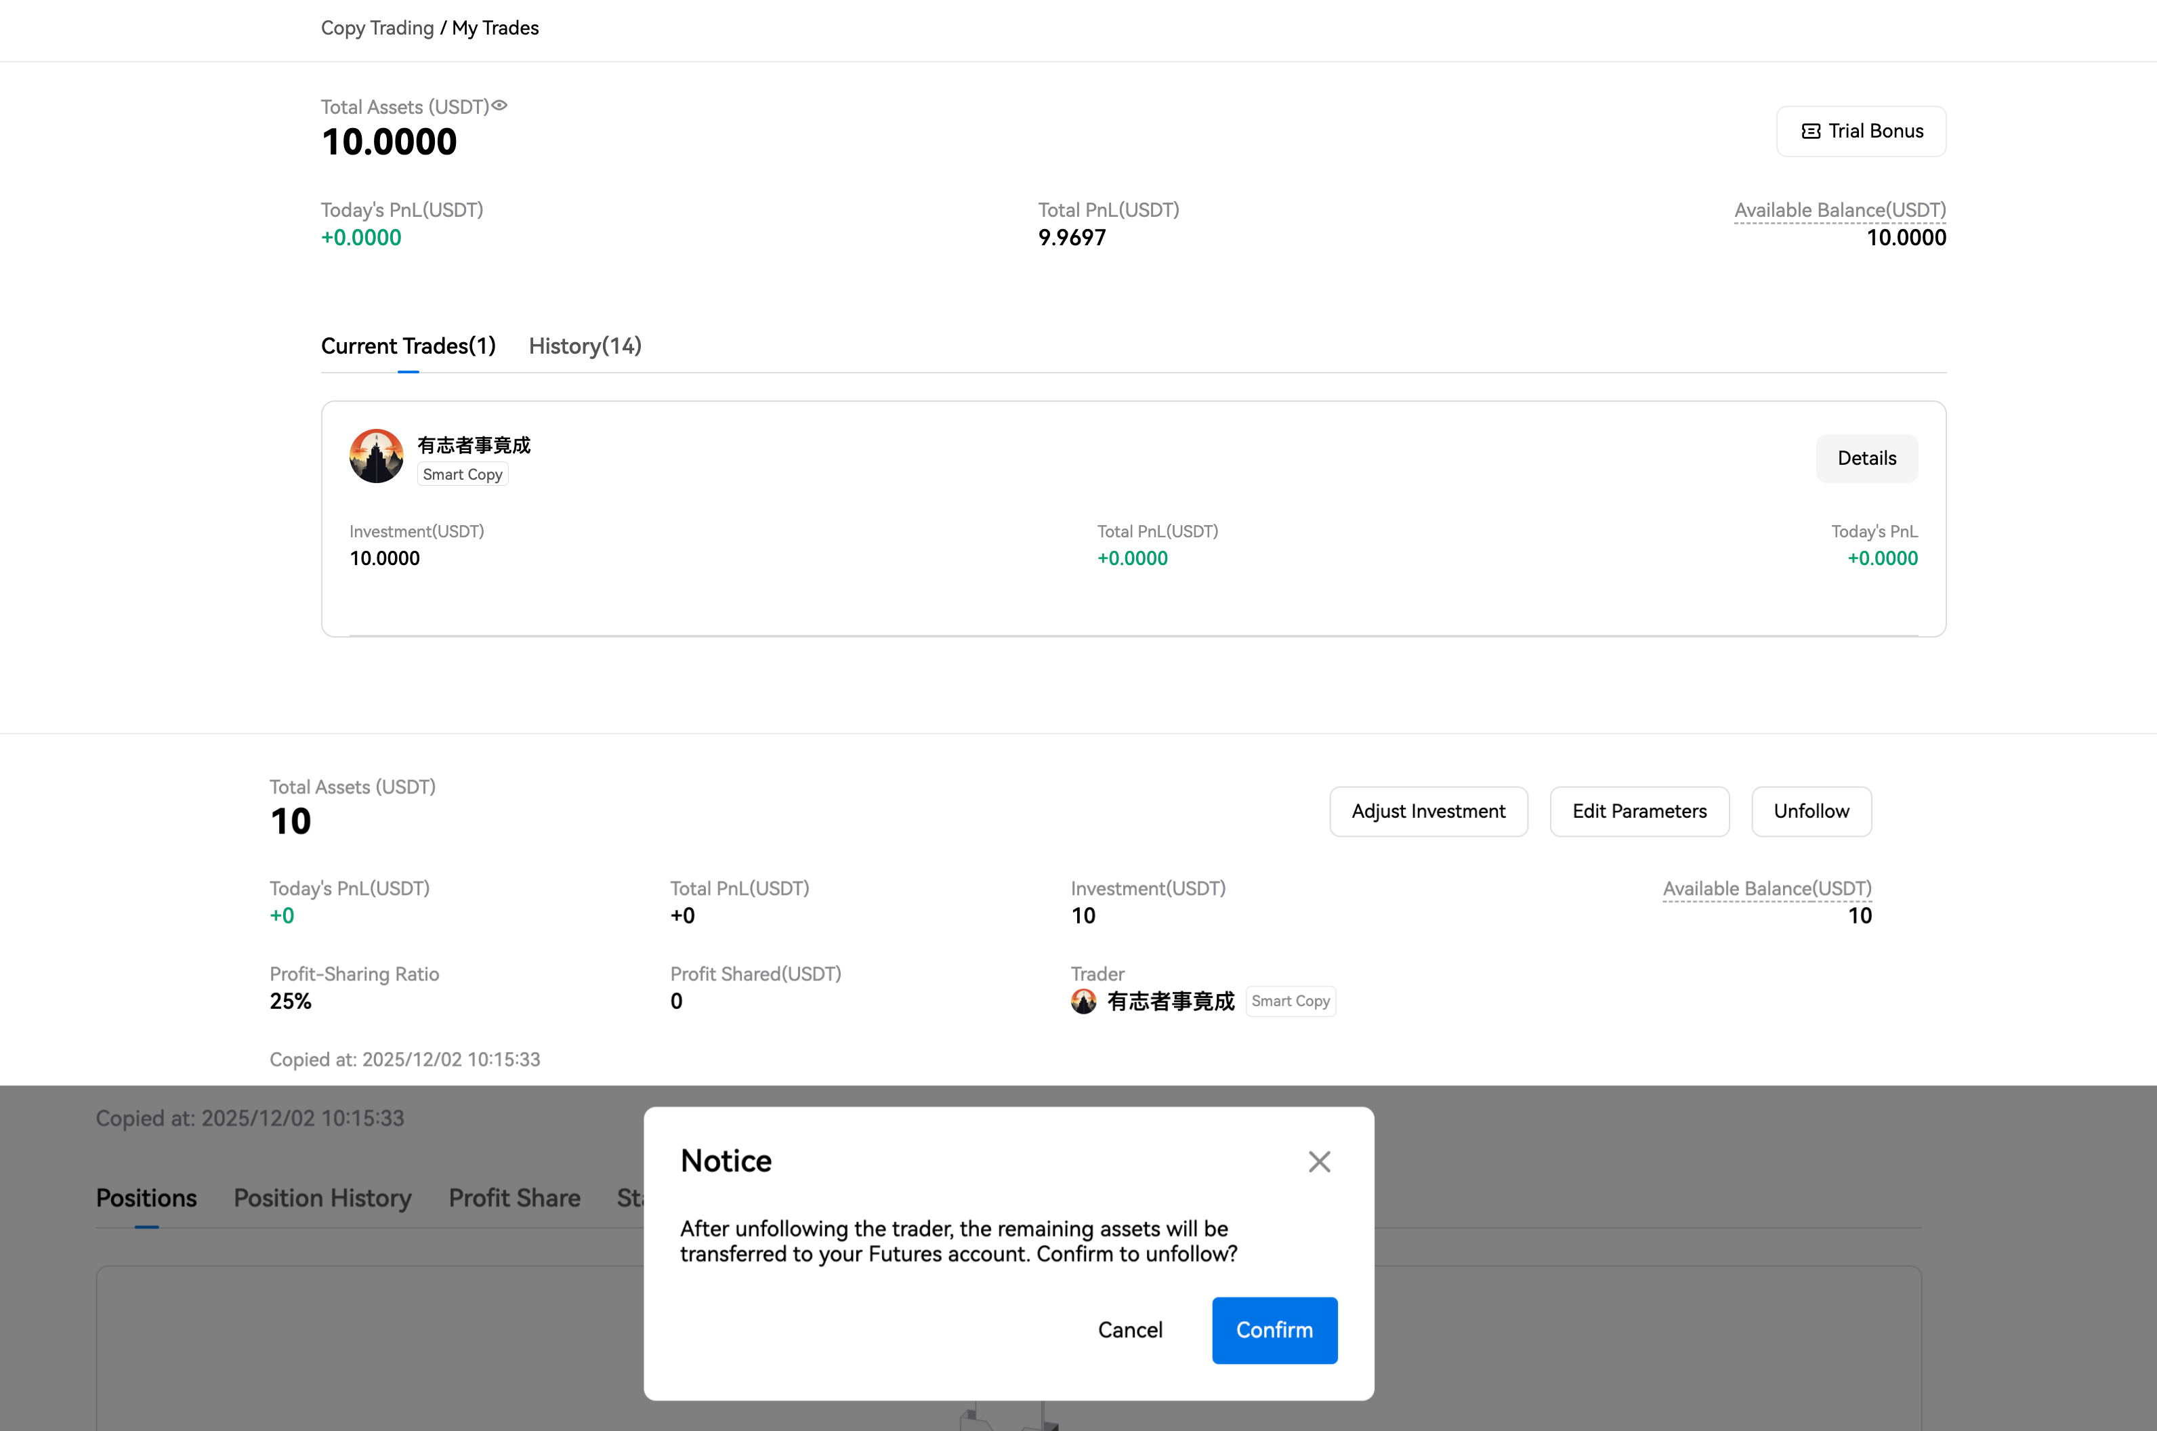Confirm unfollowing the trader
This screenshot has height=1431, width=2157.
pyautogui.click(x=1274, y=1329)
